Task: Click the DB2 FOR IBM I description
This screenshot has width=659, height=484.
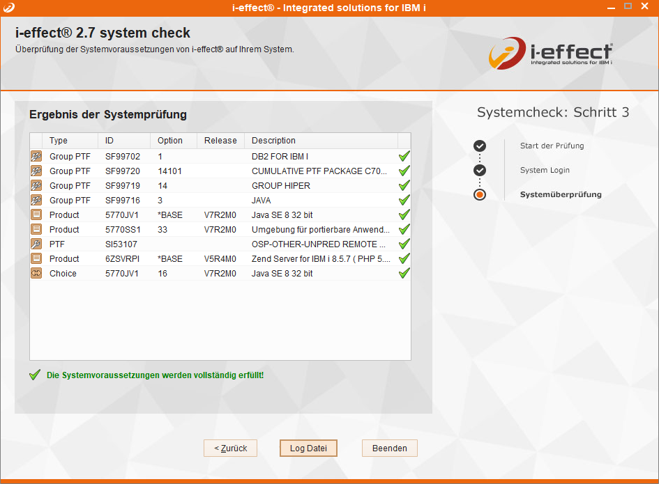Action: click(280, 157)
